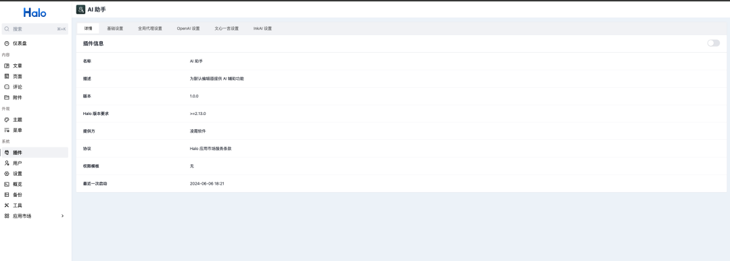Open the AI 助手 plugin icon in header
Viewport: 730px width, 261px height.
click(80, 9)
